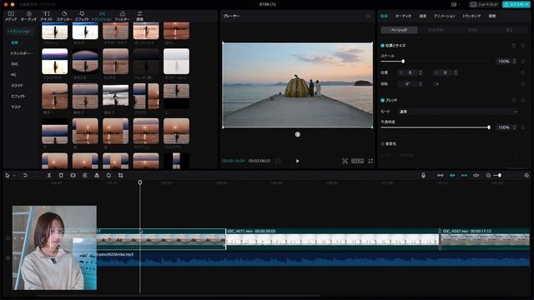Select the DSC_4071.mov clip on timeline
The height and width of the screenshot is (300, 534).
332,239
